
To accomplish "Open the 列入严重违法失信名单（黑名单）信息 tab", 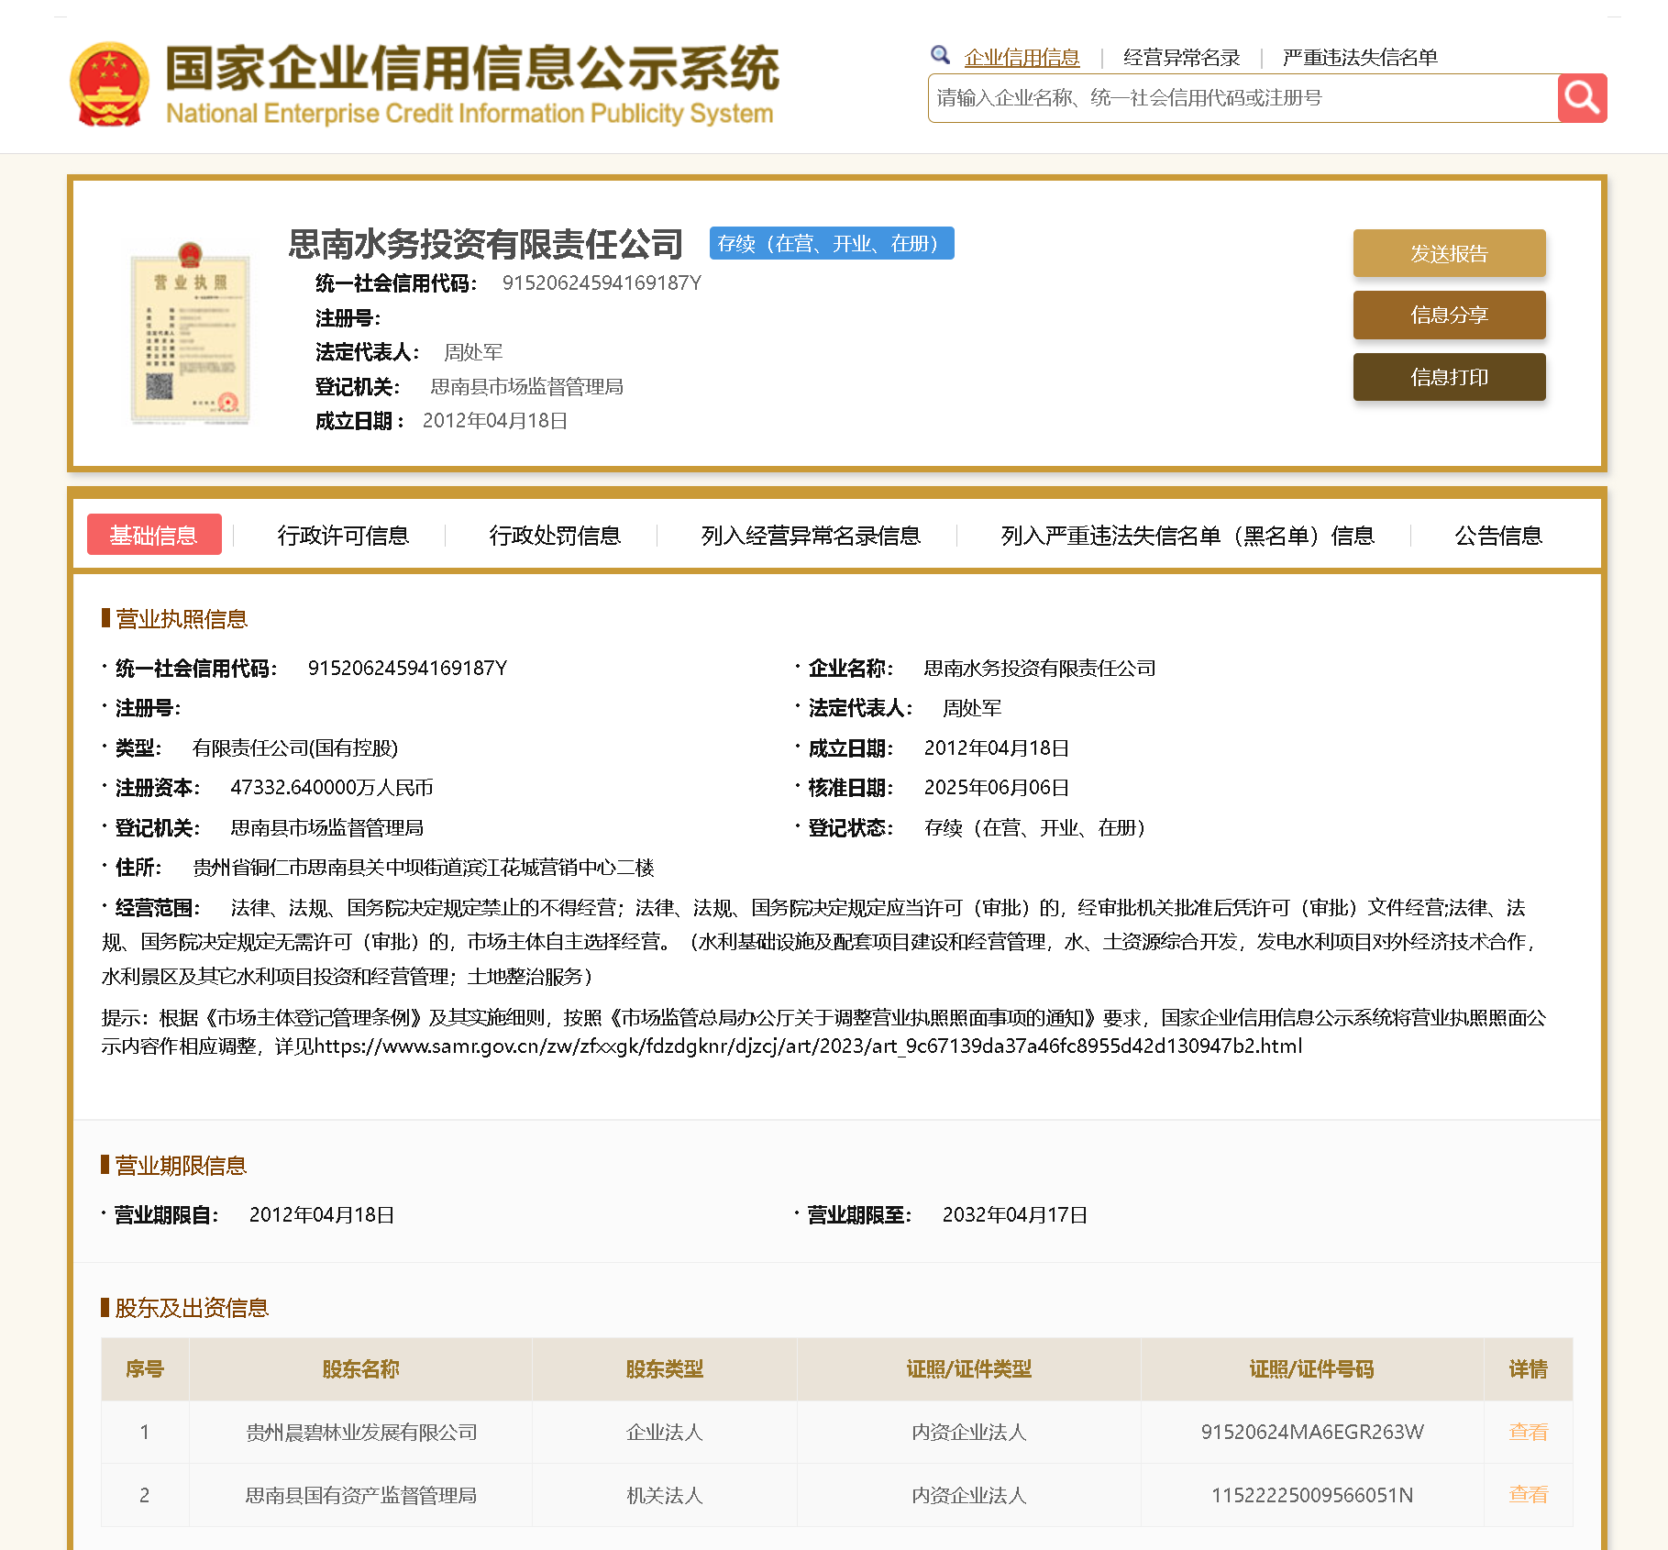I will coord(1187,536).
